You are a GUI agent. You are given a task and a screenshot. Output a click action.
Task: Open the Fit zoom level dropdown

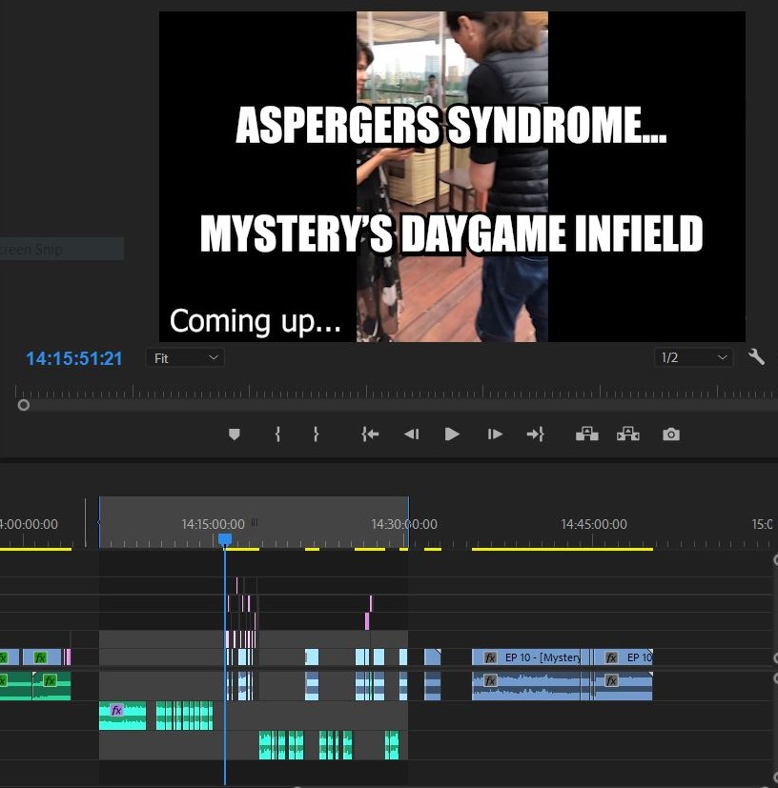[x=186, y=358]
